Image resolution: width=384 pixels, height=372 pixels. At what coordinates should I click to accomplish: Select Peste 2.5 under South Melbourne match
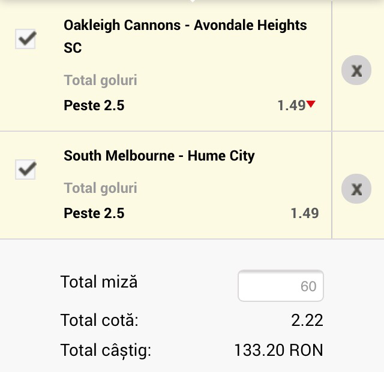pos(94,213)
